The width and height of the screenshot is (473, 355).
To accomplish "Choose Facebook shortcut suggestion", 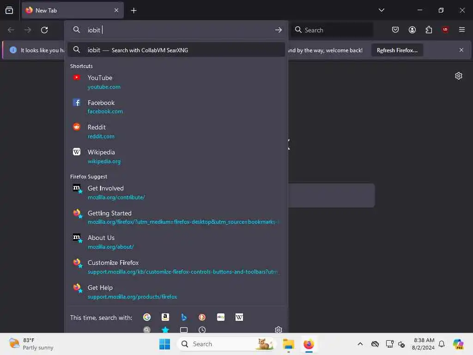I will coord(176,107).
